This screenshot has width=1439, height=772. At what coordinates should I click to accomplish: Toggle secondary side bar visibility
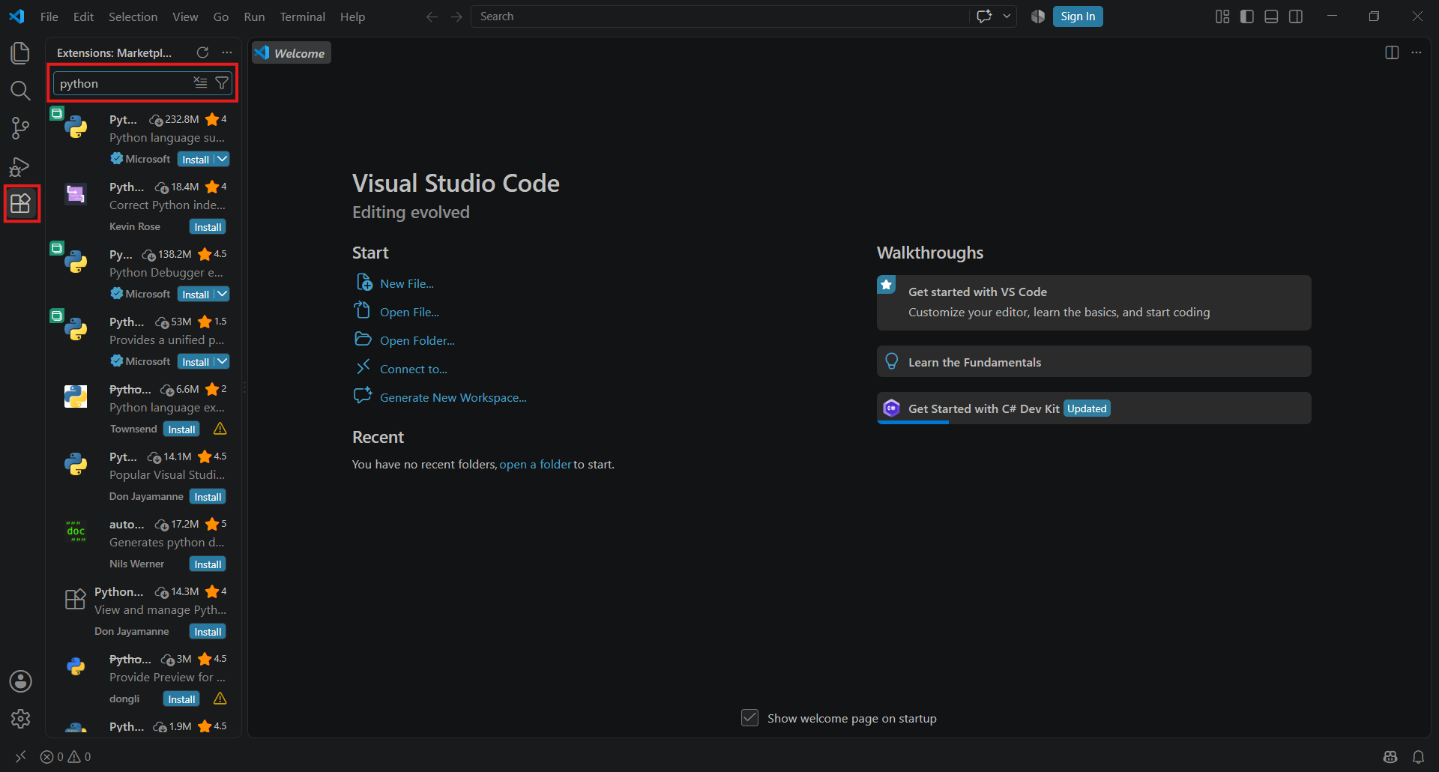pyautogui.click(x=1296, y=16)
